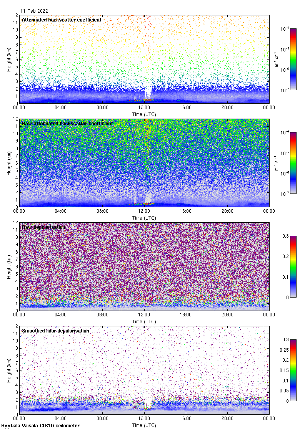300x430 pixels.
Task: Click inside the smoothed lidar depolarisation plot area
Action: point(144,370)
